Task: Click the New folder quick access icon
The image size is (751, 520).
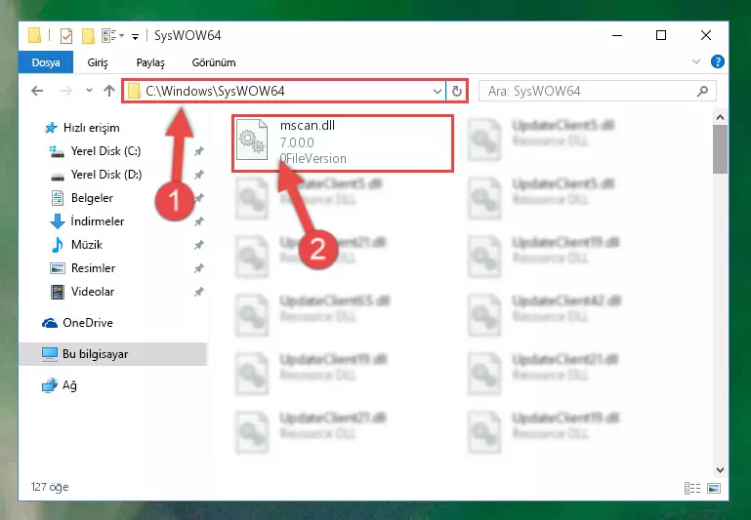Action: [88, 36]
